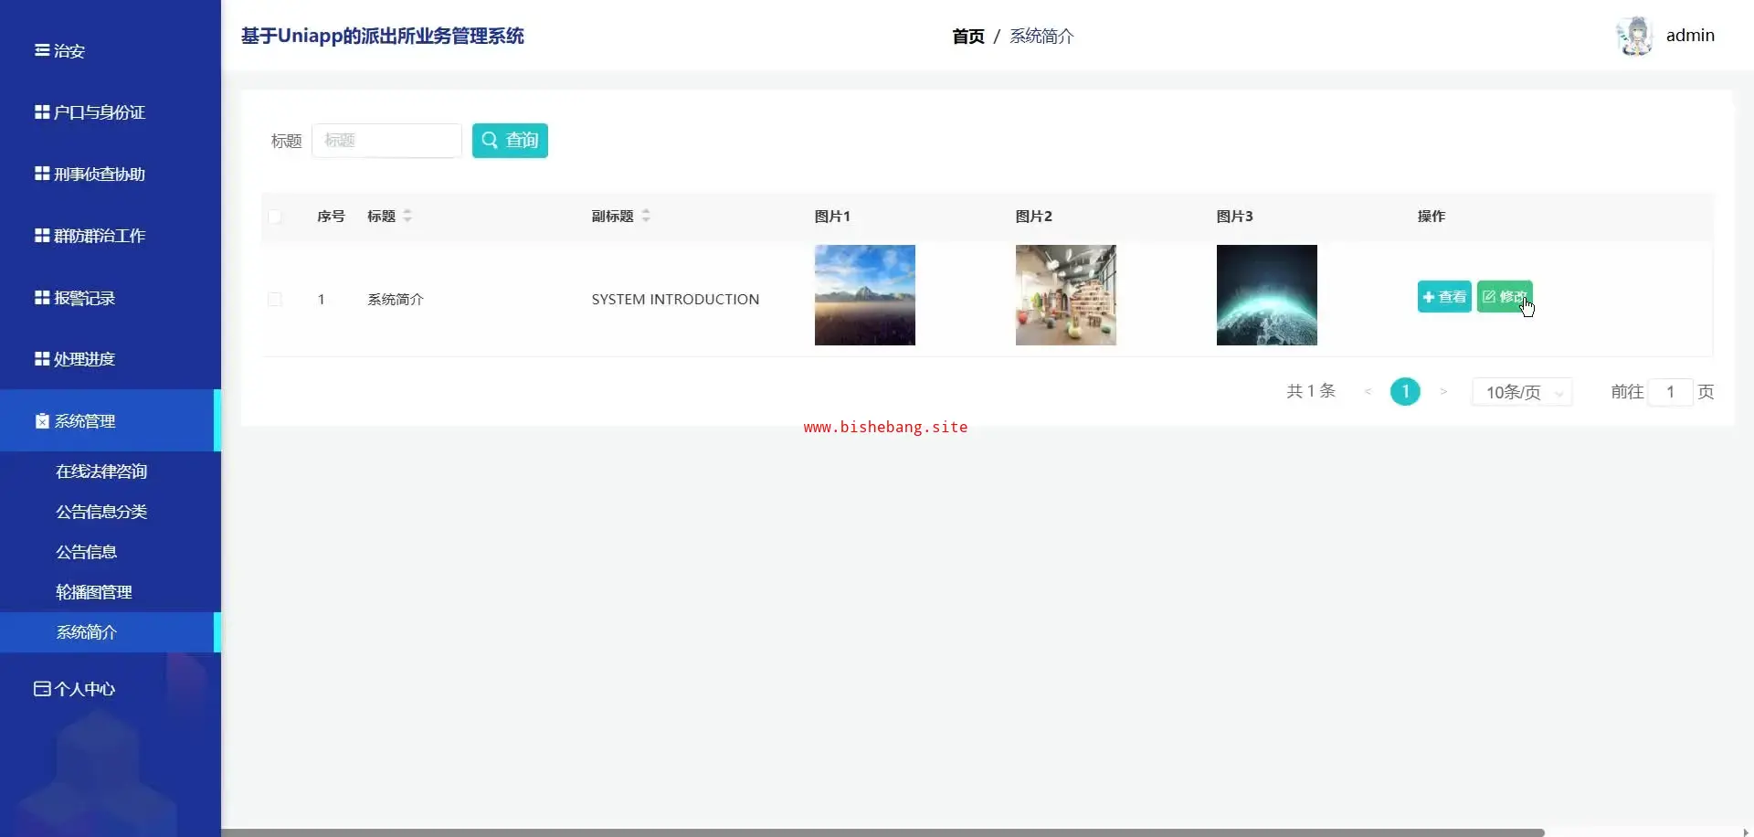
Task: Go to the next page arrow
Action: [1443, 392]
